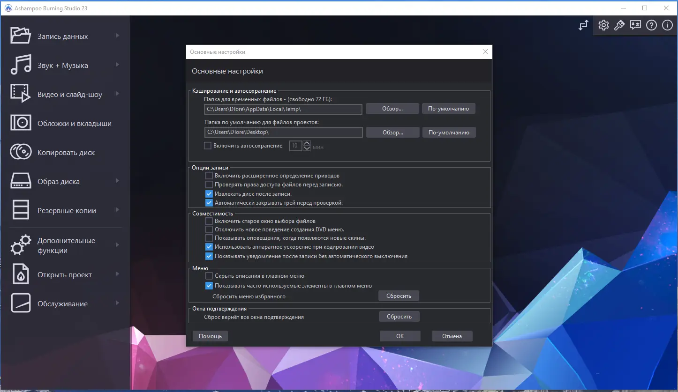Expand the Образ диска submenu arrow
The width and height of the screenshot is (678, 392).
point(117,181)
